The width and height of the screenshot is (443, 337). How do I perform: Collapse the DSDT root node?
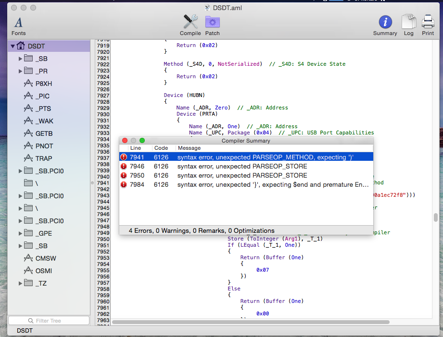pyautogui.click(x=13, y=46)
